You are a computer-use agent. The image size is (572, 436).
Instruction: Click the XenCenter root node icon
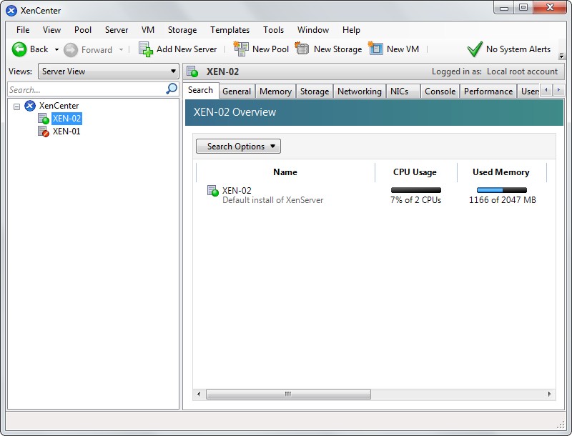click(30, 106)
